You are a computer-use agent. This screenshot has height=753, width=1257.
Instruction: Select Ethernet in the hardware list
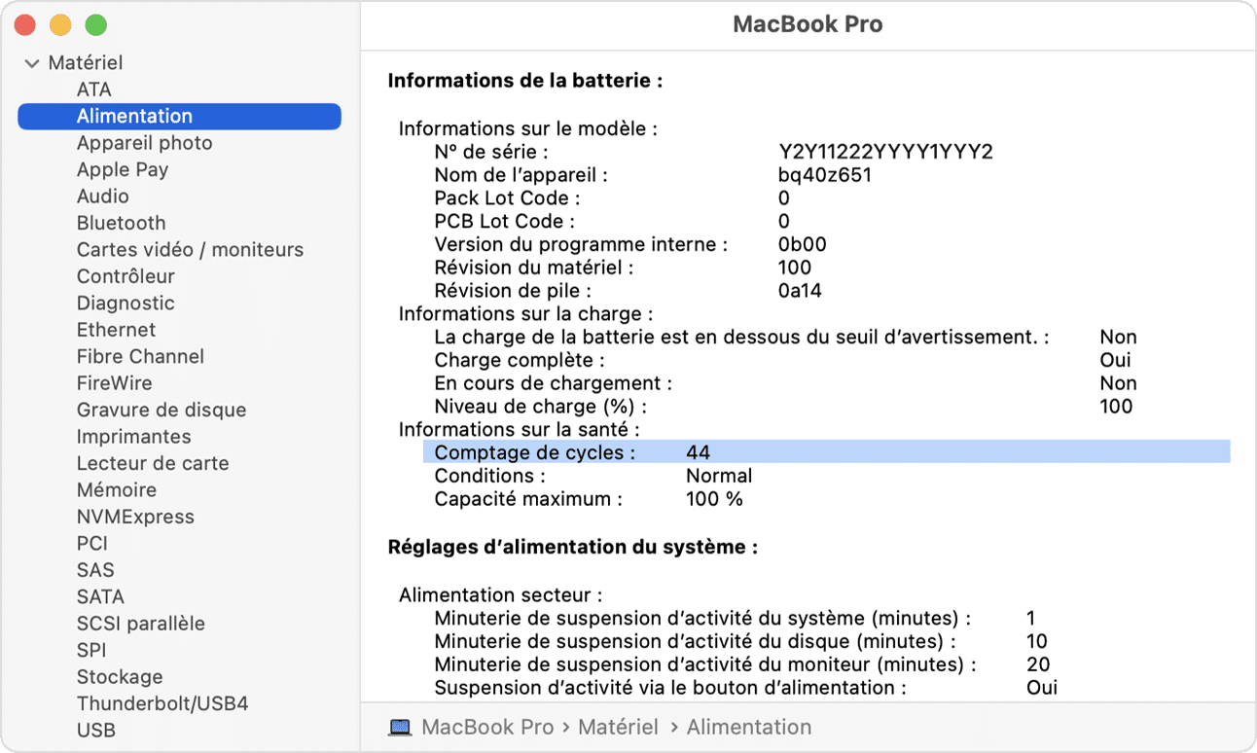pos(116,330)
